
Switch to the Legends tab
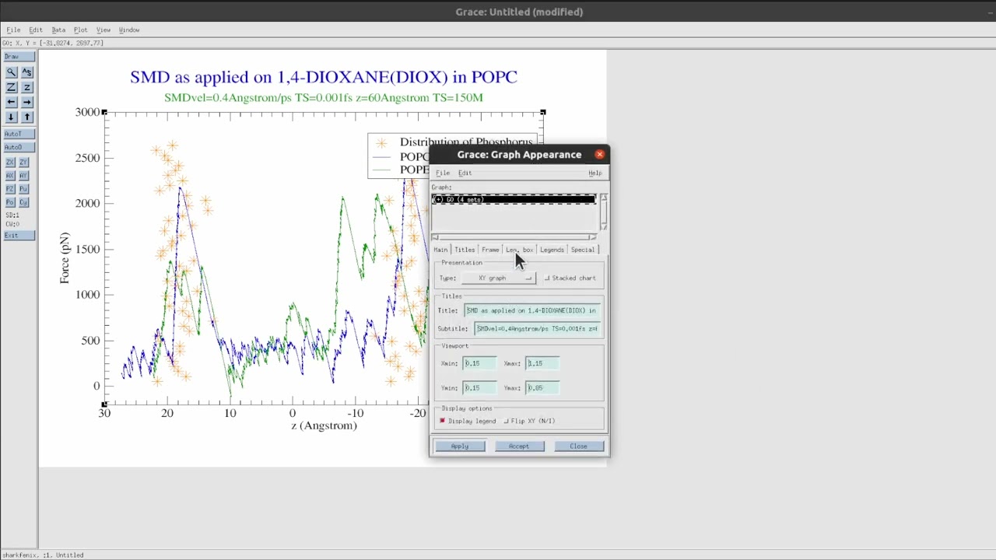[x=552, y=250]
